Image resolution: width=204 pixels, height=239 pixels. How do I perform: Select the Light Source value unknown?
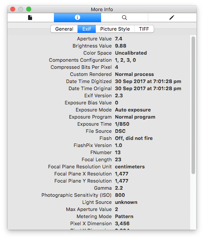click(x=126, y=202)
